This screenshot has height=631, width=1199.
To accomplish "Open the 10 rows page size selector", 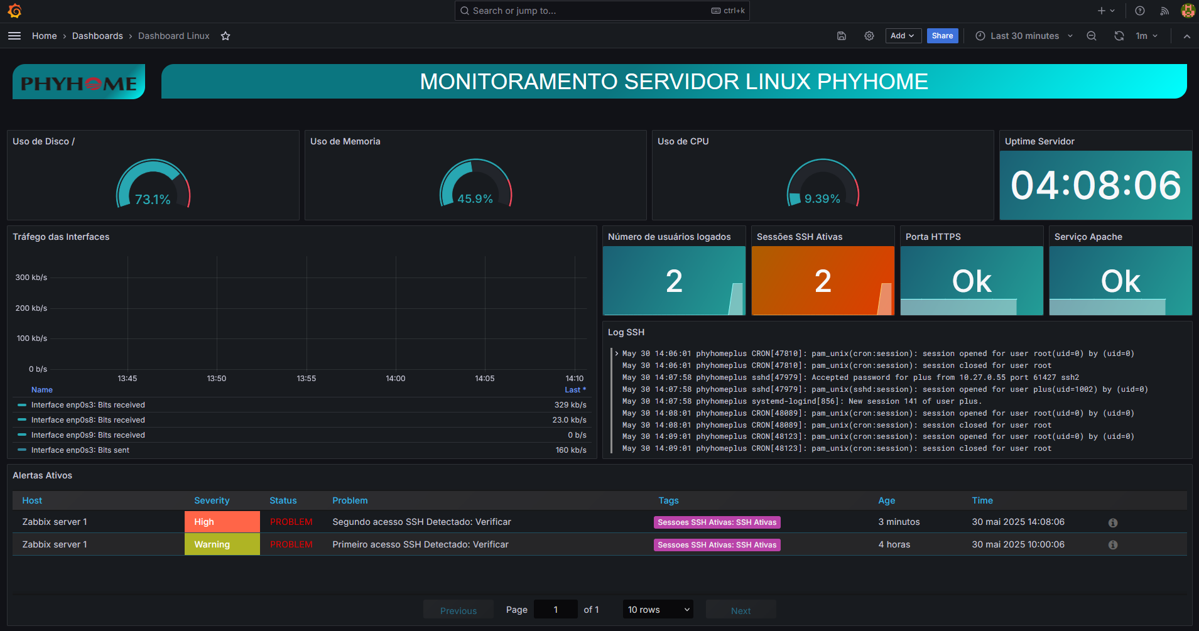I will pos(658,610).
